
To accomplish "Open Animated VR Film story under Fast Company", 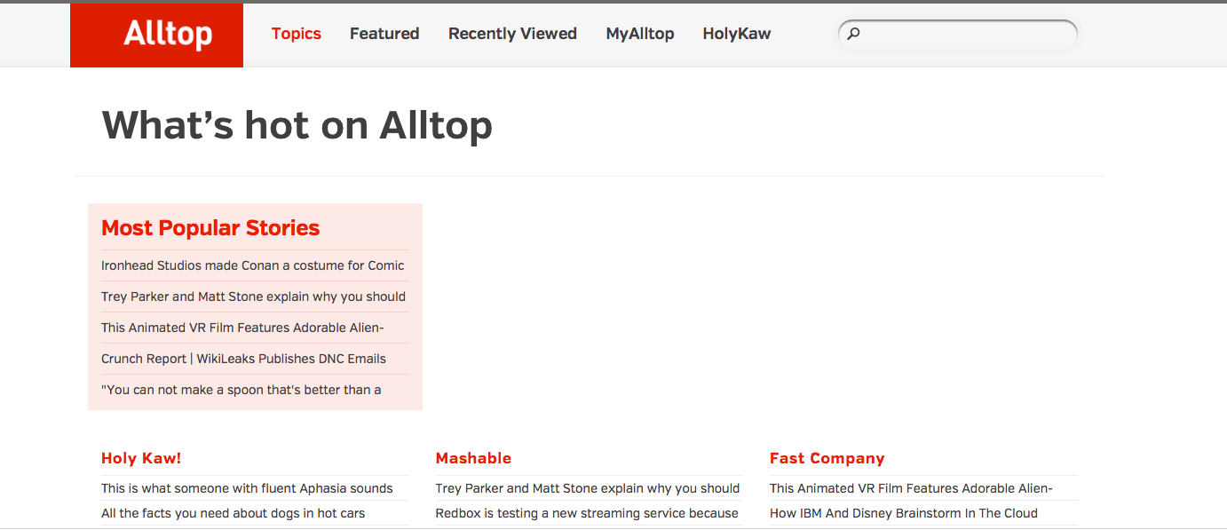I will (911, 488).
